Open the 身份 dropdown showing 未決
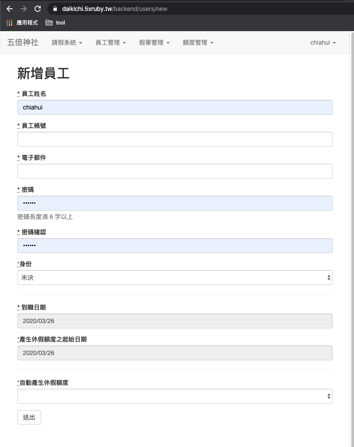The image size is (354, 447). [x=175, y=278]
